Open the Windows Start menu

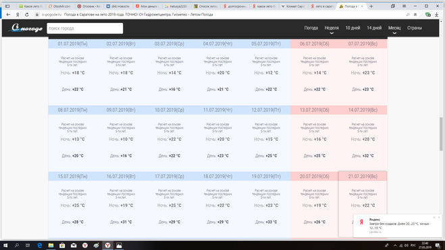tap(5, 245)
